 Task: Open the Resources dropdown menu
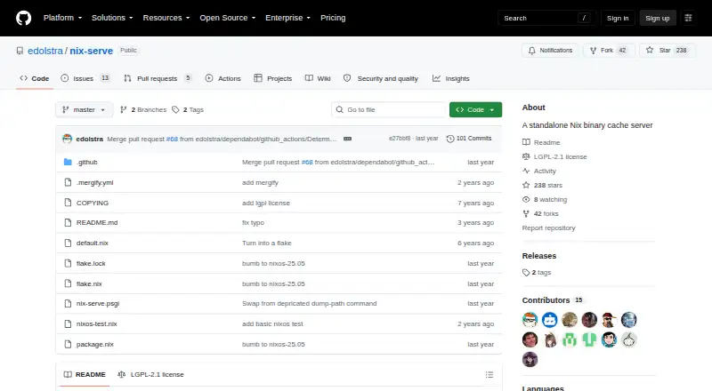[x=166, y=18]
